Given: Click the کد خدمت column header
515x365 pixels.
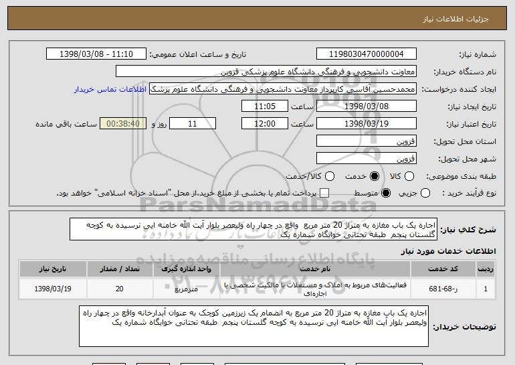Looking at the screenshot, I should (x=443, y=269).
